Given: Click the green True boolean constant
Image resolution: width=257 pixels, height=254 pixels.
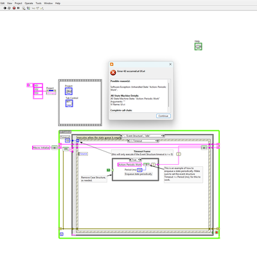Looking at the screenshot, I should (109, 170).
